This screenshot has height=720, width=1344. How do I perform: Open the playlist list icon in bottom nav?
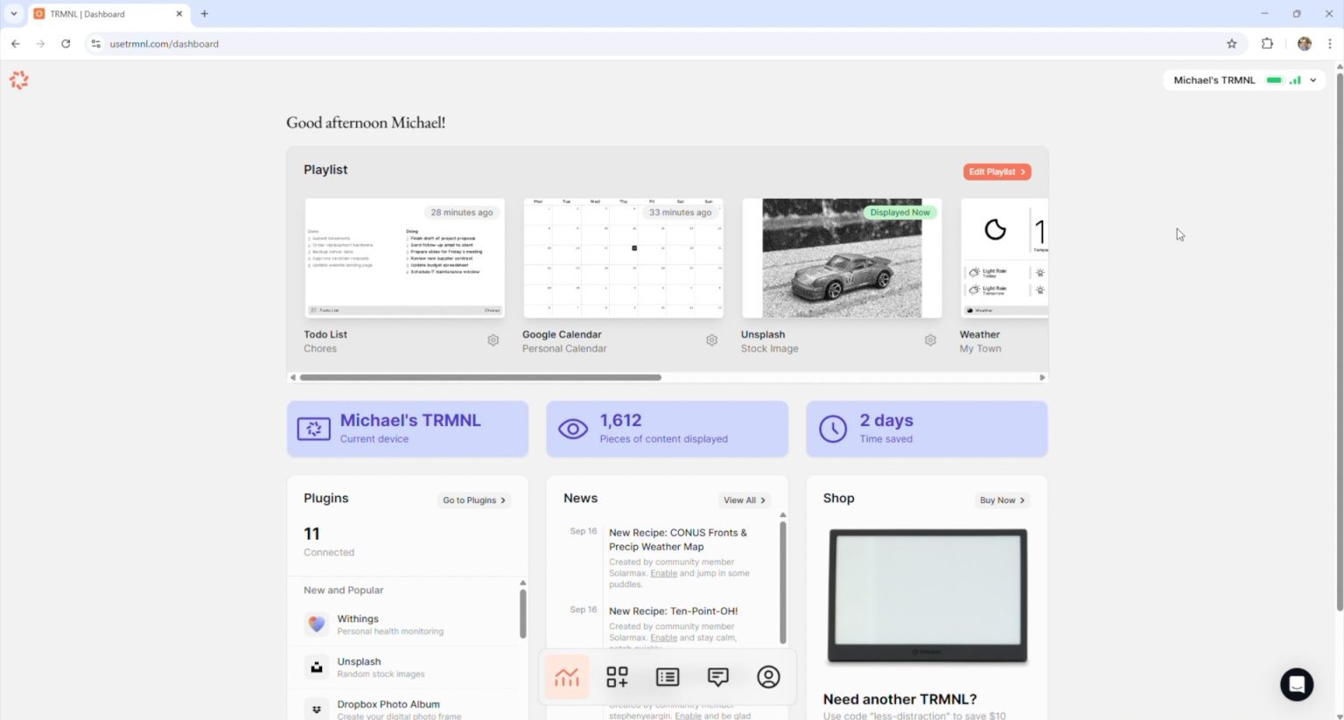click(x=668, y=677)
